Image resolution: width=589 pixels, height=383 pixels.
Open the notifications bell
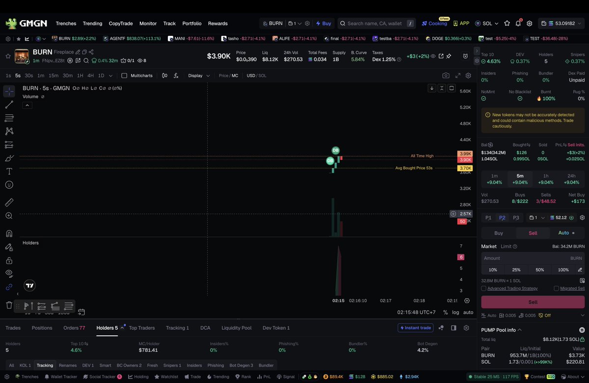[518, 23]
